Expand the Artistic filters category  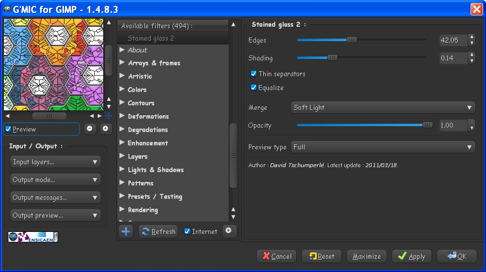click(x=122, y=76)
